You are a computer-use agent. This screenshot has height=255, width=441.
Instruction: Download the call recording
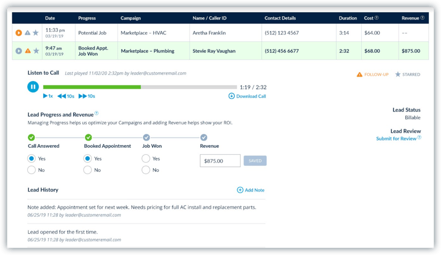click(x=247, y=96)
